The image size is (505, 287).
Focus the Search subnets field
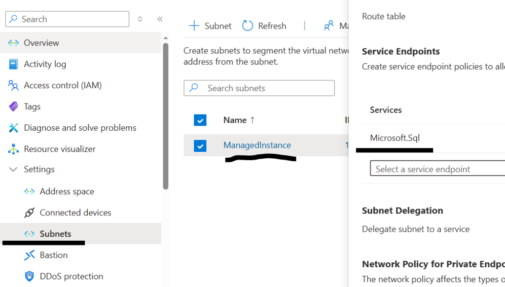[259, 88]
